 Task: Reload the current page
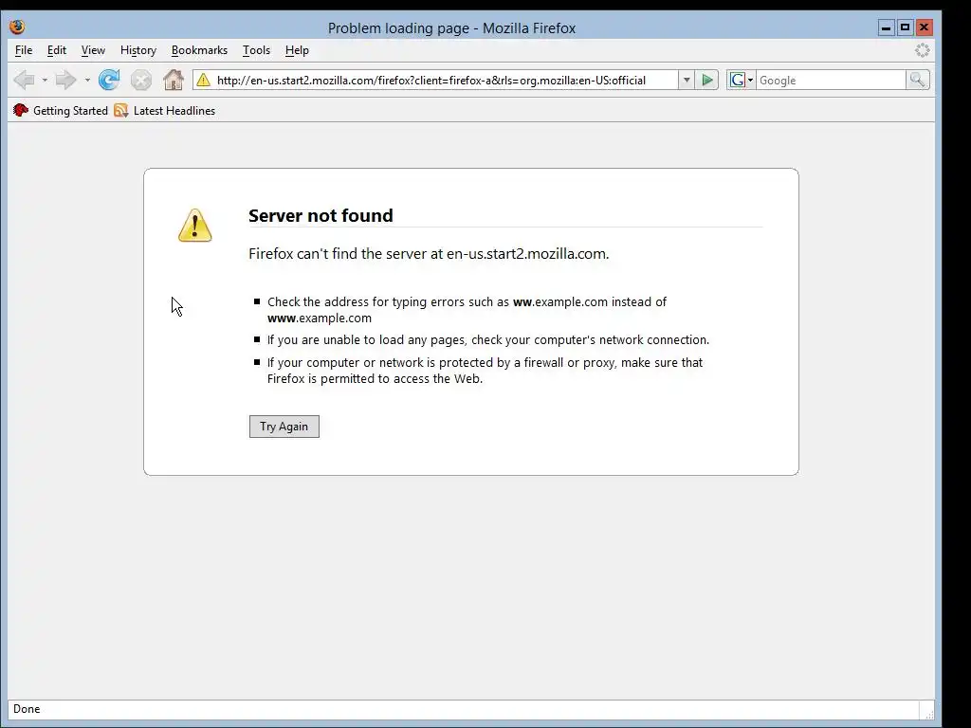[x=109, y=80]
